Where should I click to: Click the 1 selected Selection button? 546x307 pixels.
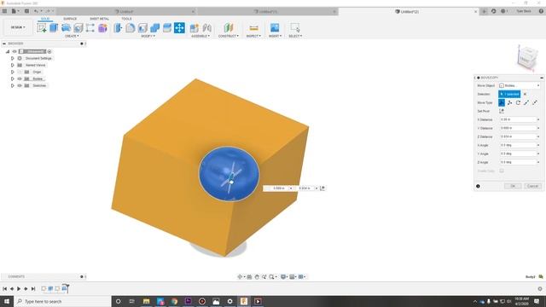(x=509, y=95)
